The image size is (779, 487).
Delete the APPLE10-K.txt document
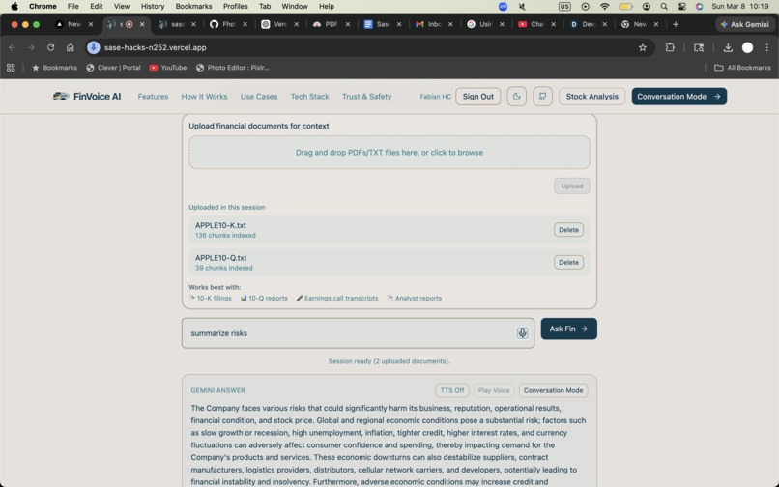[x=568, y=230]
